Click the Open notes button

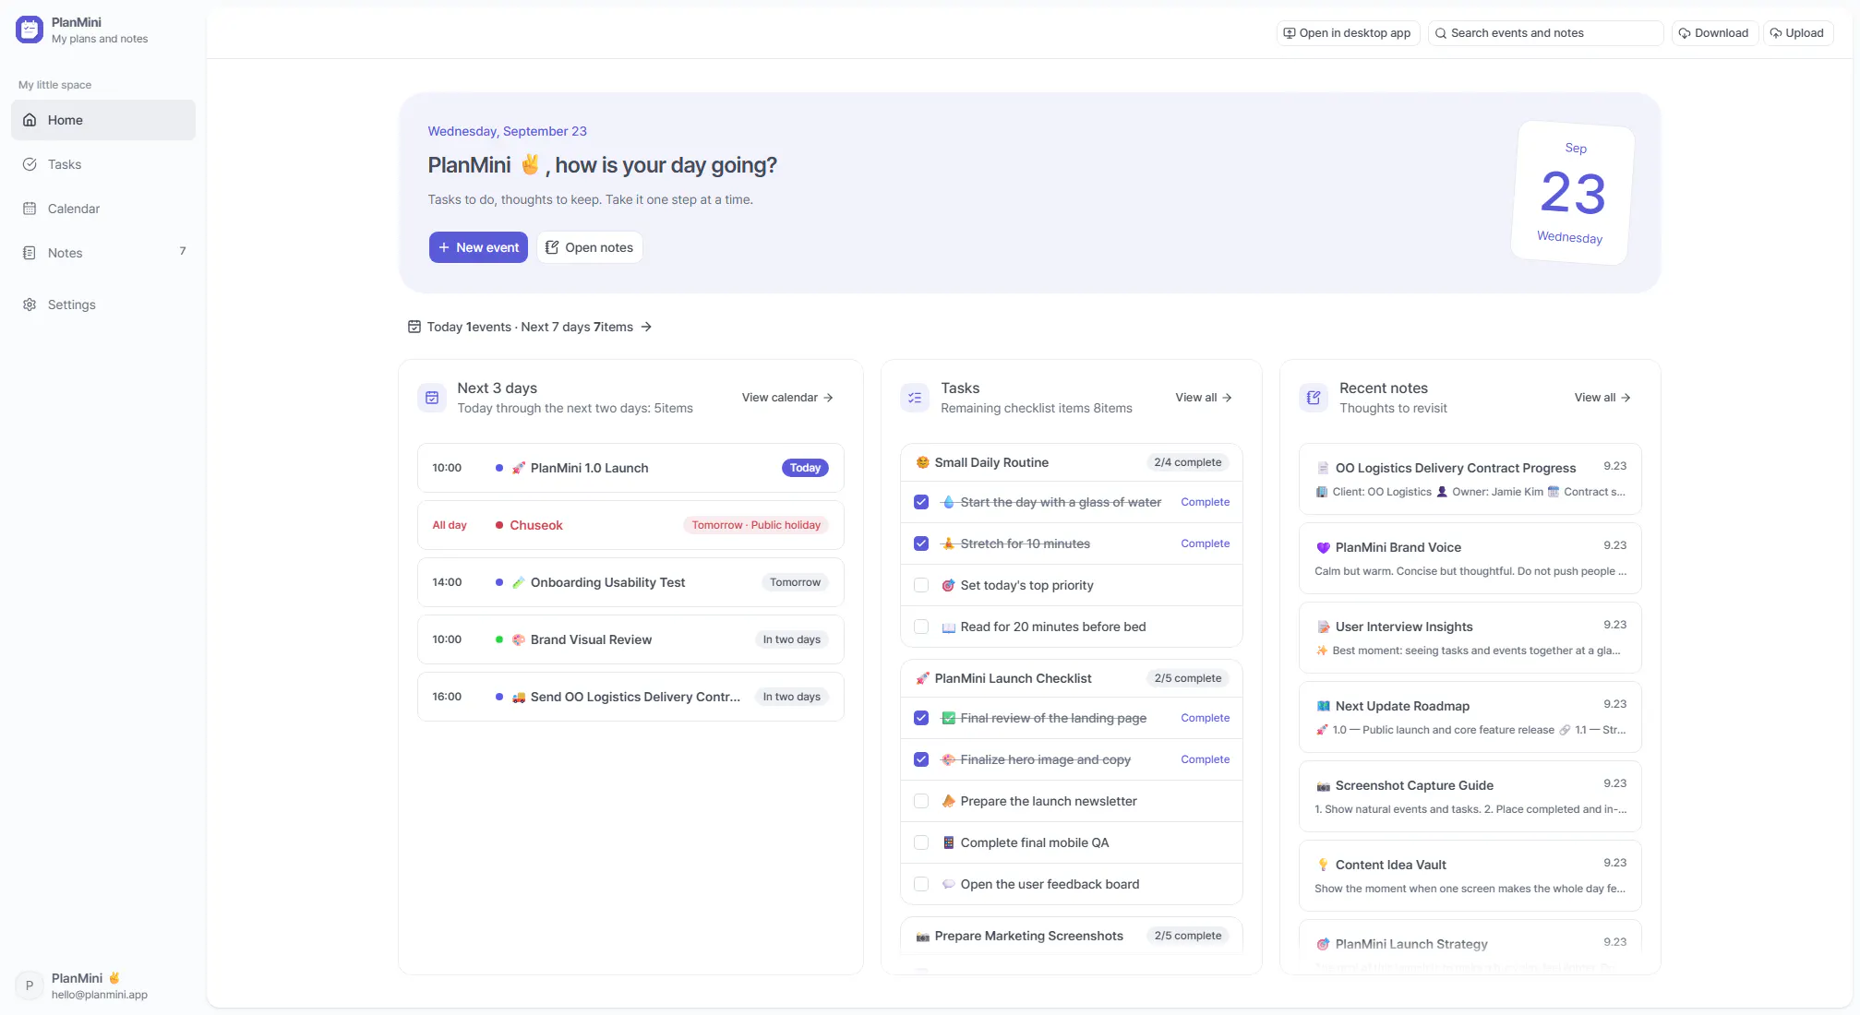(x=589, y=247)
